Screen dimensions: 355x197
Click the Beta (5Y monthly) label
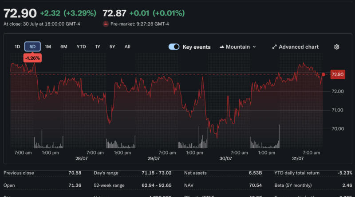click(293, 185)
